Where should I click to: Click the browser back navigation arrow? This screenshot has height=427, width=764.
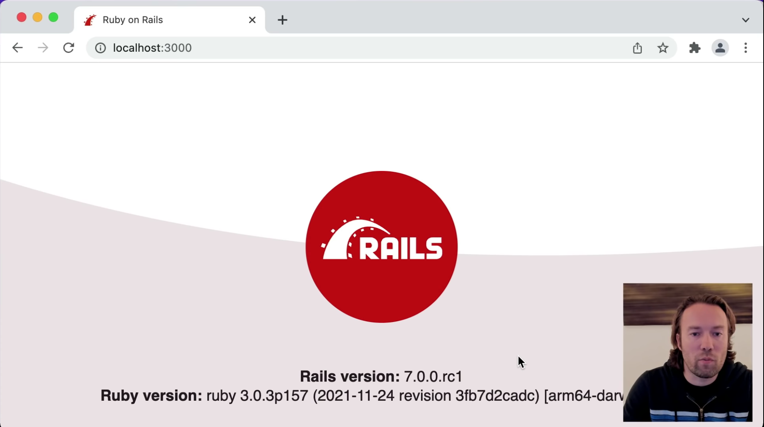(x=17, y=47)
